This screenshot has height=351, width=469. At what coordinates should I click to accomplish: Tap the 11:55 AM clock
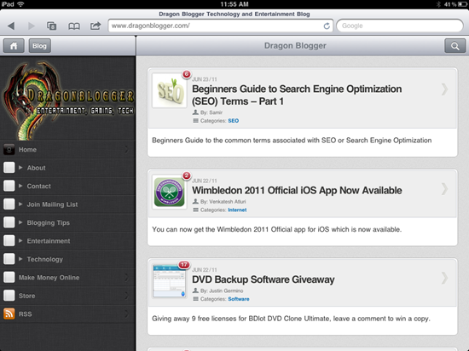point(234,4)
